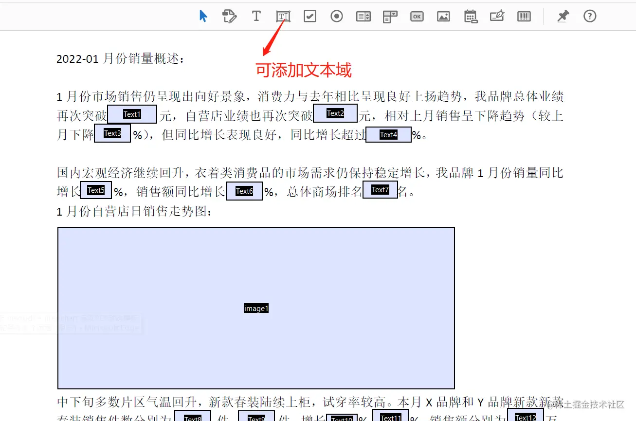
Task: Select the Barcode field tool
Action: [524, 16]
